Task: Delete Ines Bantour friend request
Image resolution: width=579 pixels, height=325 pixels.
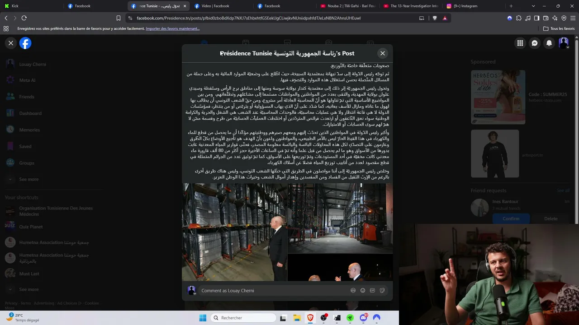Action: (551, 218)
